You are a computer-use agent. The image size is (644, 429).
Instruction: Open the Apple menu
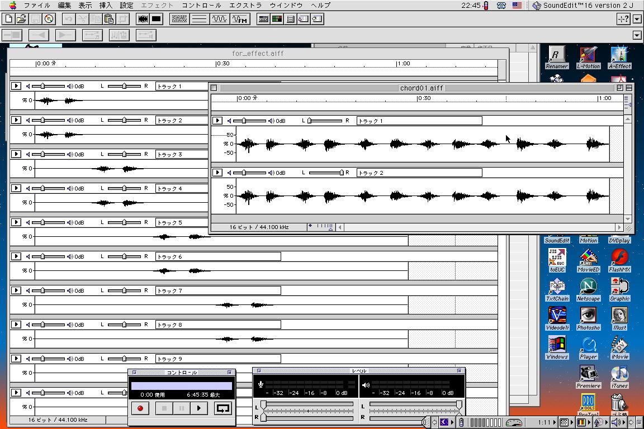pyautogui.click(x=13, y=6)
